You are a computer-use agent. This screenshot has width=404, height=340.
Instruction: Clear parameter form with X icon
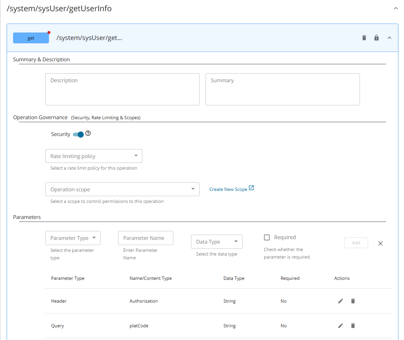click(380, 243)
